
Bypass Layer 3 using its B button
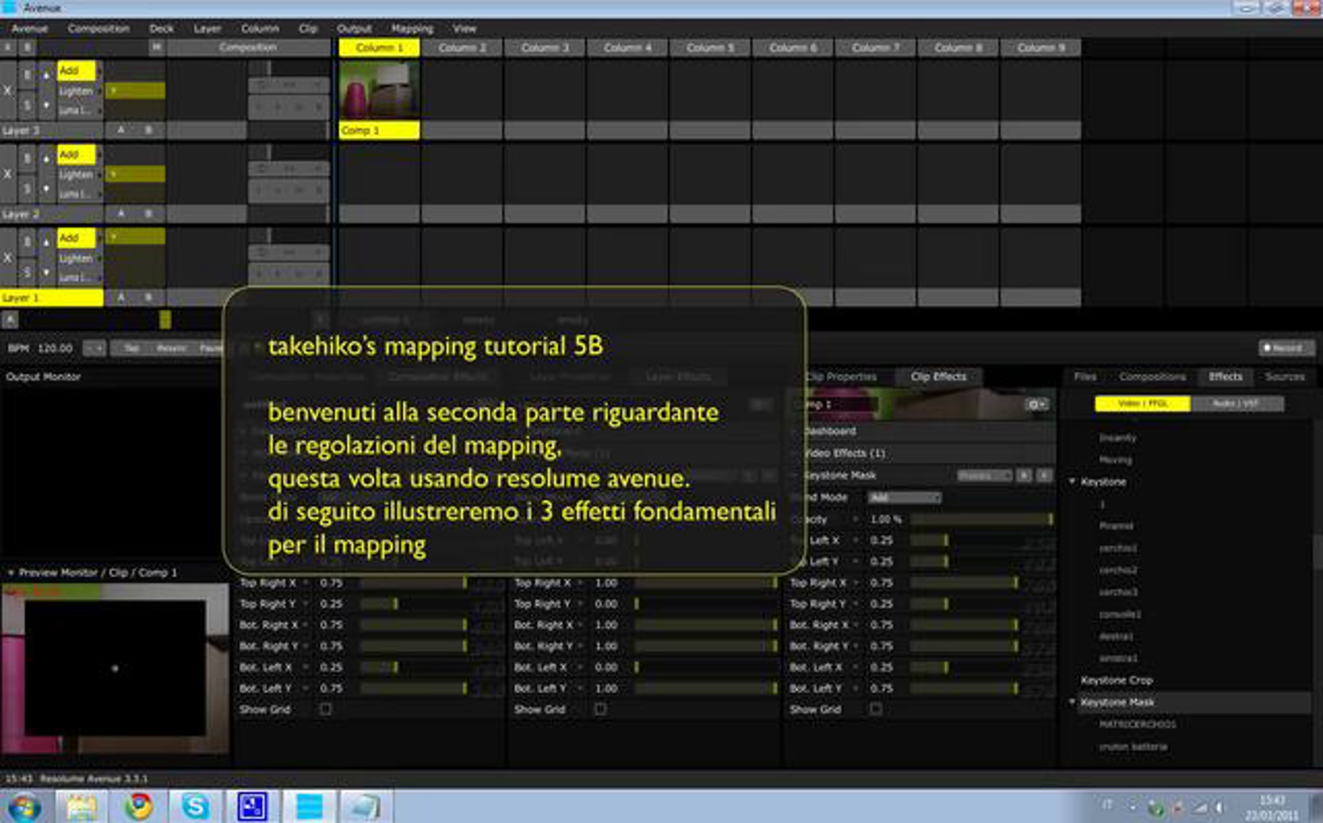point(27,74)
